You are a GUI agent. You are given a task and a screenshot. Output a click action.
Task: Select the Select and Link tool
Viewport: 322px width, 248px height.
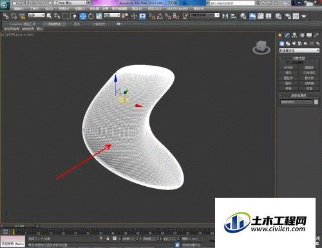click(x=6, y=16)
